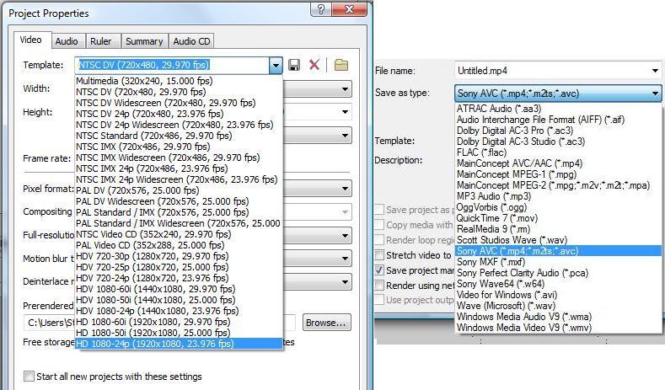Select NTSC DV 24p (720x480, 23.976 fps)

point(179,114)
